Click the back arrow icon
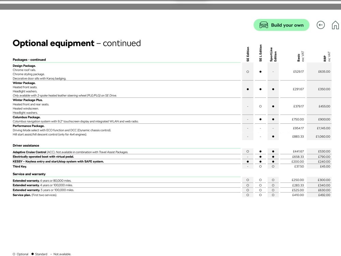 (x=321, y=25)
